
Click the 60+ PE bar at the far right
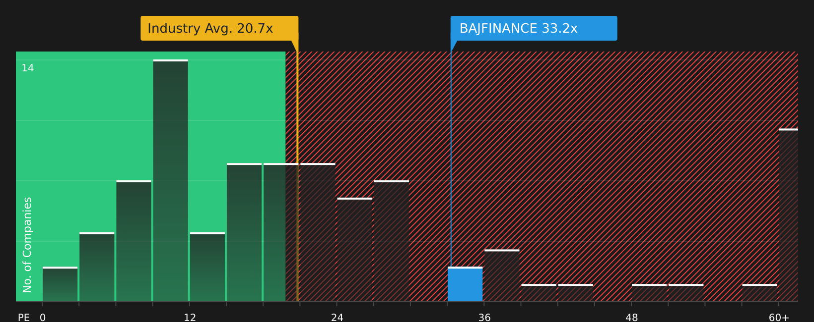click(x=789, y=215)
